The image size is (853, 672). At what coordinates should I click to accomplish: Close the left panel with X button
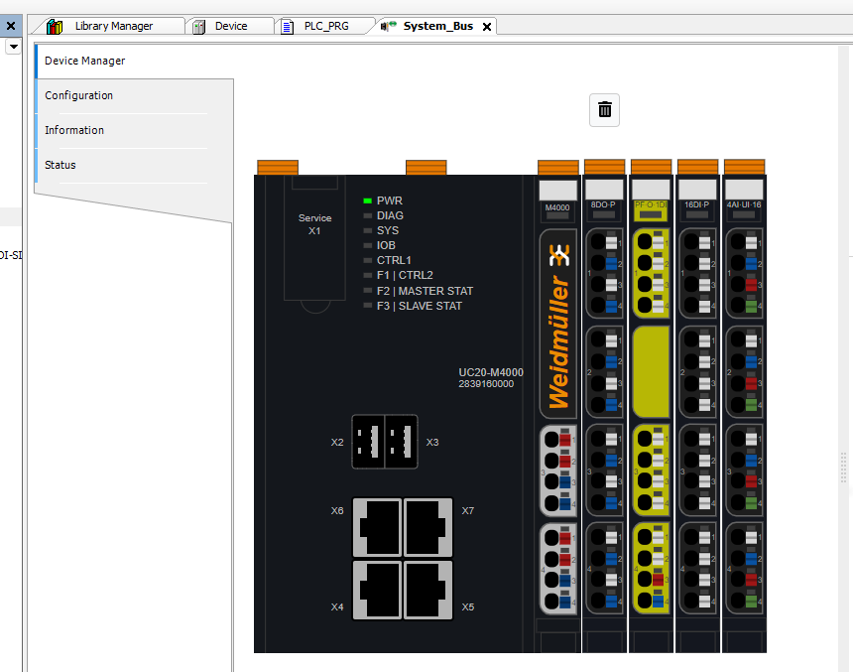click(x=11, y=26)
